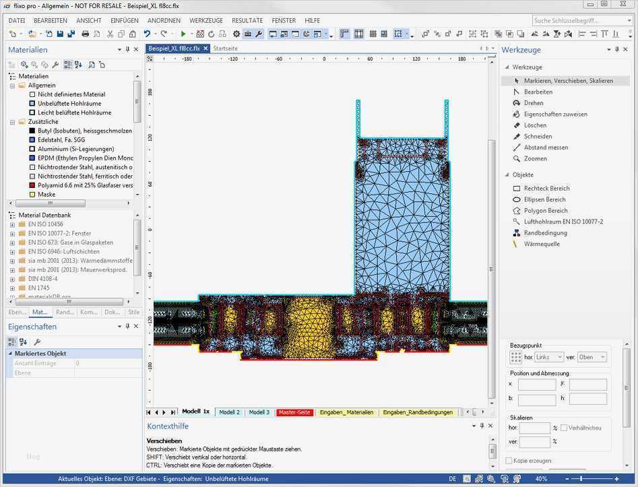Open the ver Oben dropdown
The image size is (638, 487).
click(592, 357)
